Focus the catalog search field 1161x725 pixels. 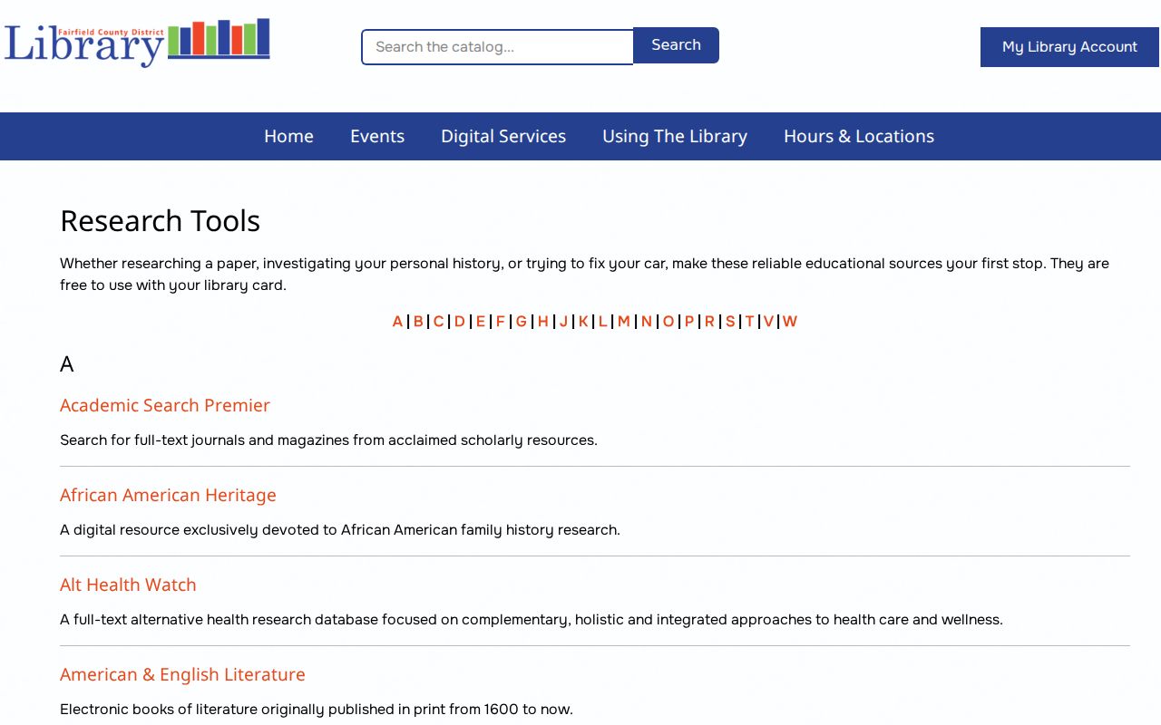click(x=497, y=47)
